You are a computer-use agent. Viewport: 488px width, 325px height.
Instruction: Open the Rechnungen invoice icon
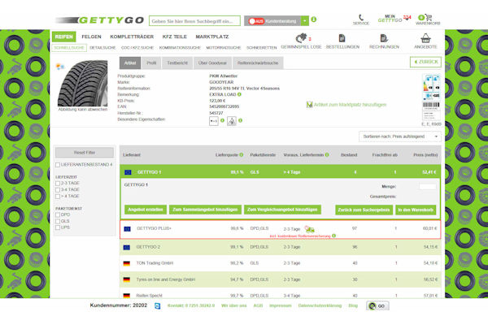pyautogui.click(x=384, y=38)
